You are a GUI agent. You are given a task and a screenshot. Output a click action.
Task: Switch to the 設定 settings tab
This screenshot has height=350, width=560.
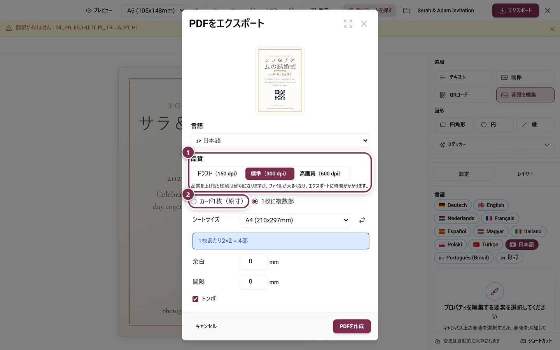pyautogui.click(x=464, y=174)
